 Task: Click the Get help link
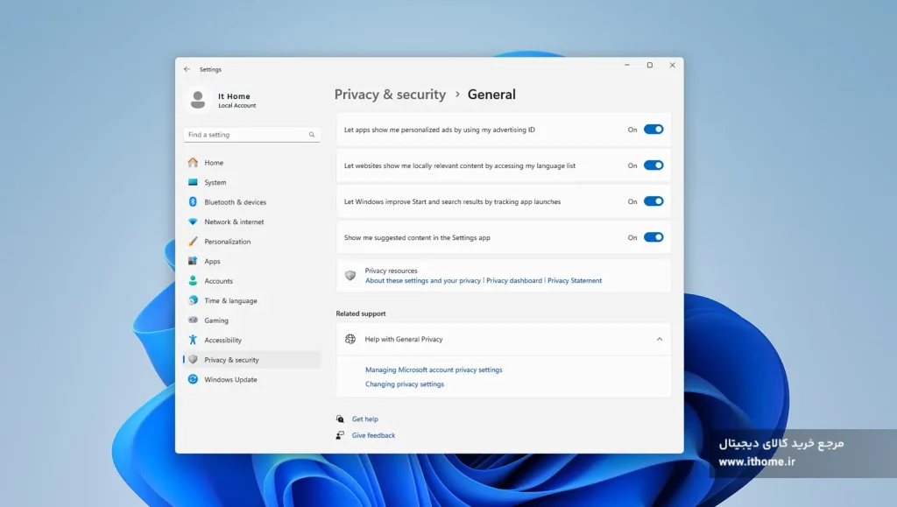click(365, 419)
